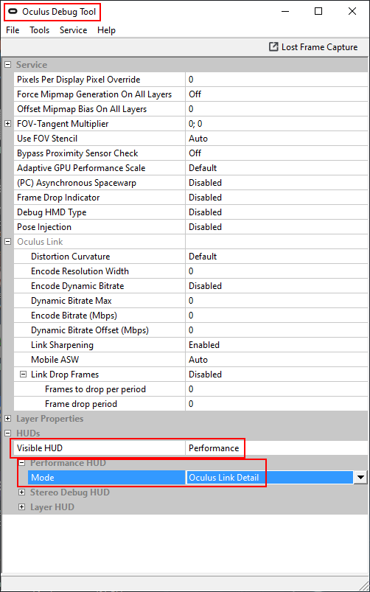370x592 pixels.
Task: Open the Help menu
Action: [106, 30]
